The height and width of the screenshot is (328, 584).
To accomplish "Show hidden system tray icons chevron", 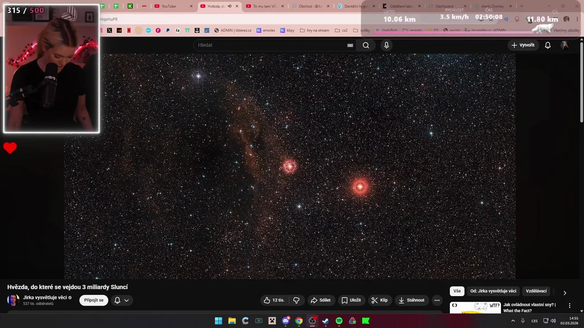I will 513,321.
